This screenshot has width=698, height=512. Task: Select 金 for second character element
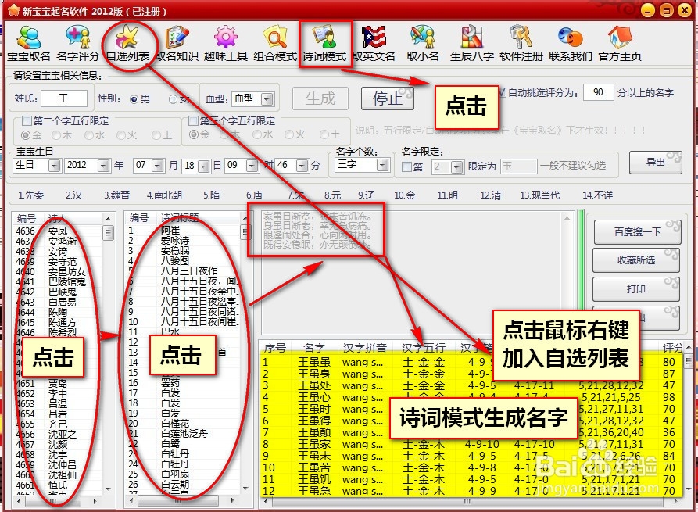coord(26,135)
